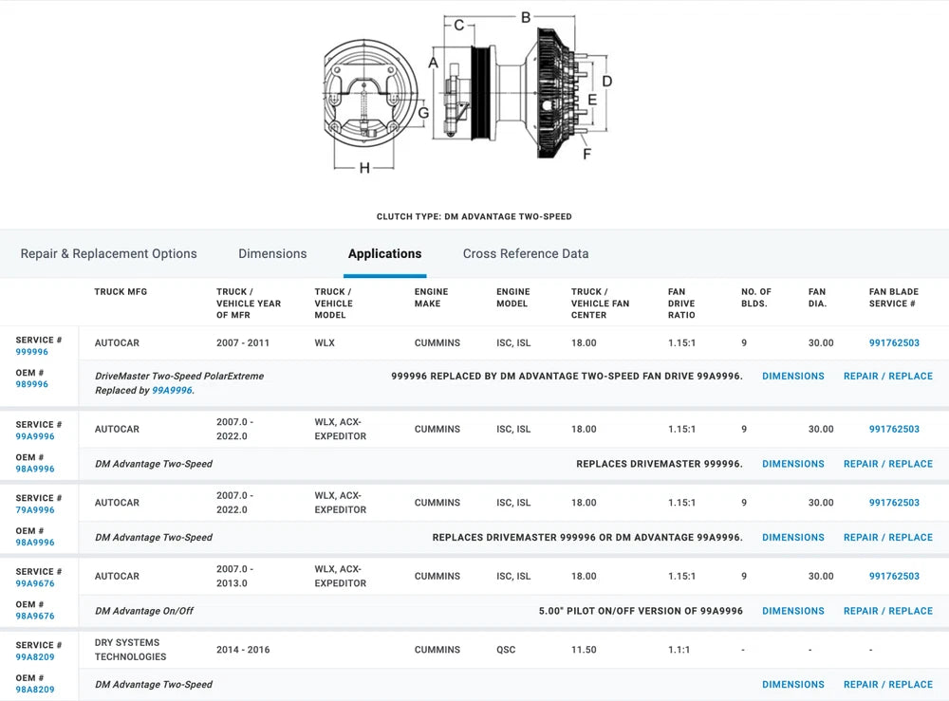Image resolution: width=949 pixels, height=701 pixels.
Task: Click DIMENSIONS in the DriveMaster PolarExtreme row
Action: pyautogui.click(x=792, y=377)
